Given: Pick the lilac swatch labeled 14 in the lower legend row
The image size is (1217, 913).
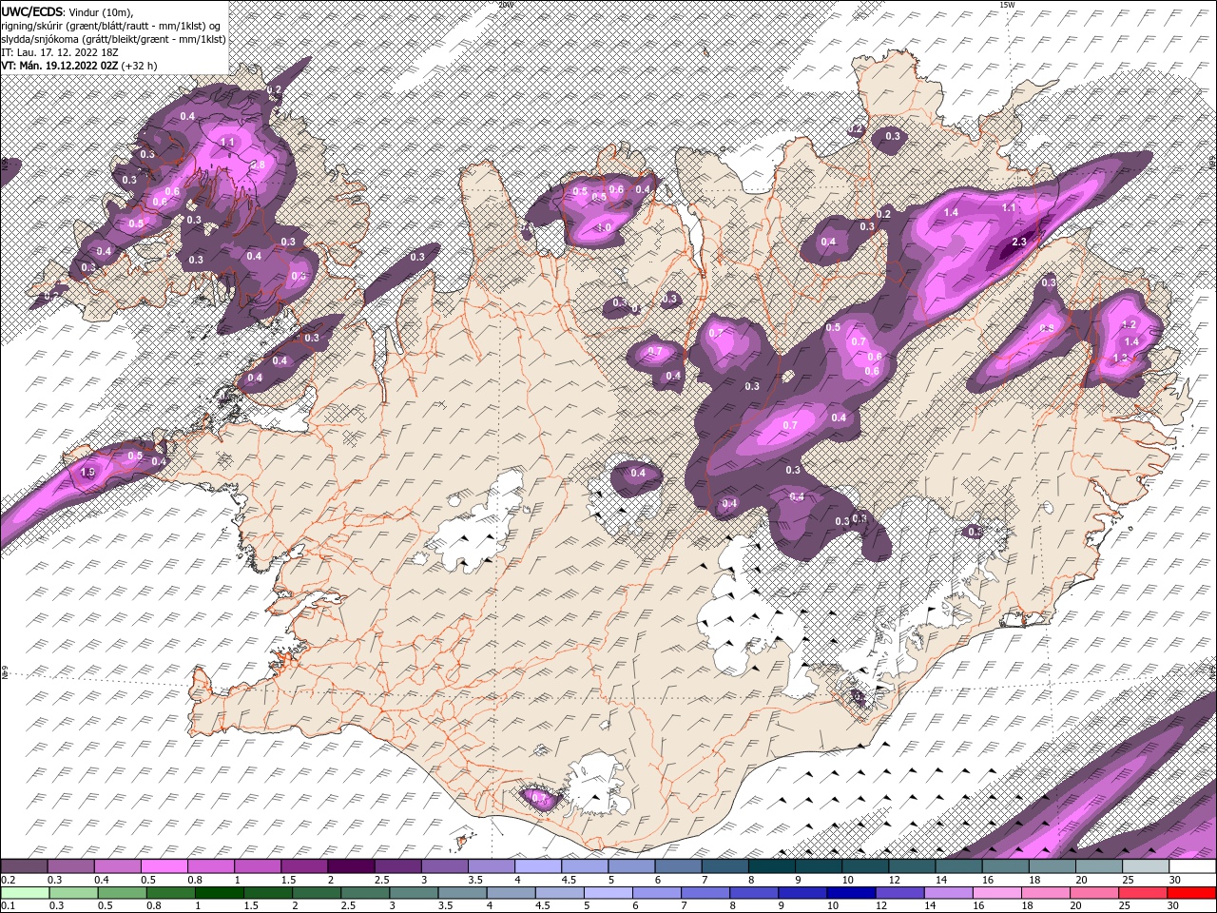Looking at the screenshot, I should [947, 893].
